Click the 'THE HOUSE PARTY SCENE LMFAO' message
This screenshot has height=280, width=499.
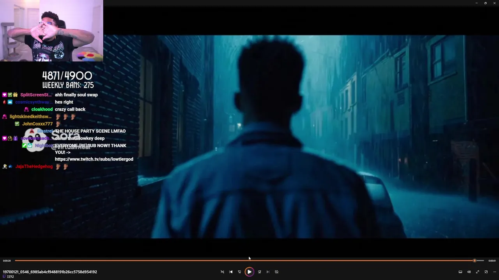click(x=90, y=131)
